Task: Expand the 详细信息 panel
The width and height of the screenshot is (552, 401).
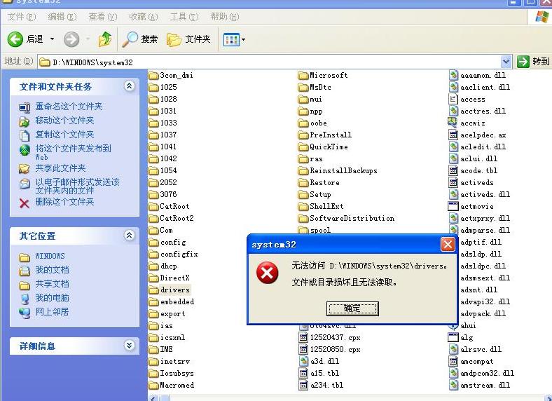Action: click(129, 346)
